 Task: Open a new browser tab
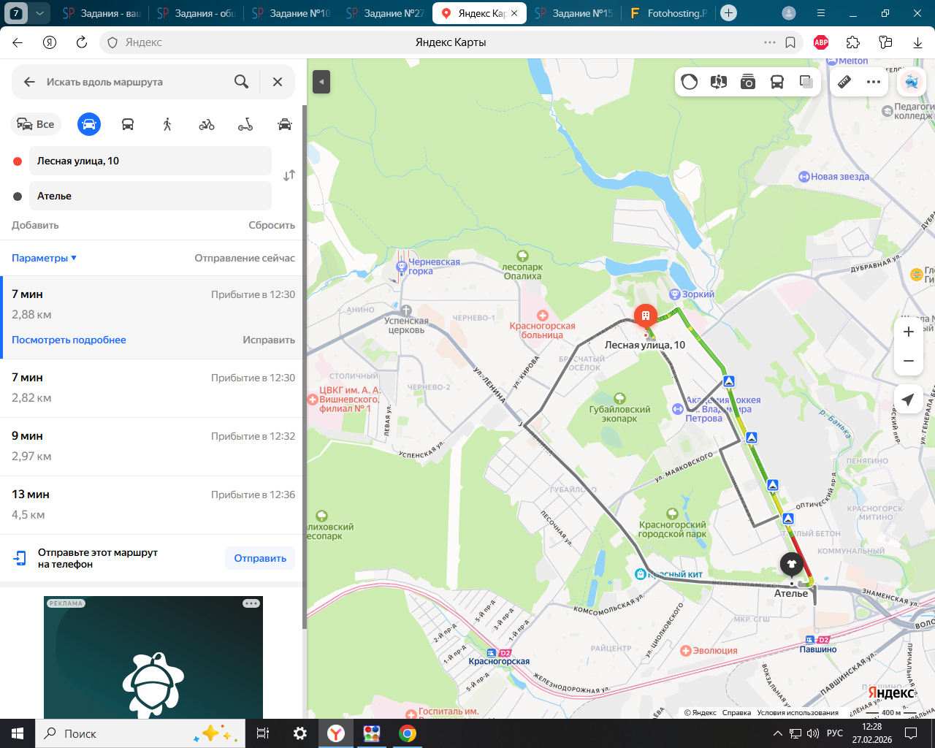(728, 13)
